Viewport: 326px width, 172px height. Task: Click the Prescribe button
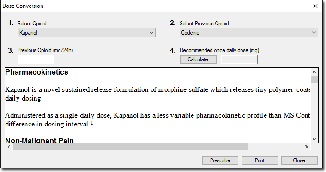(x=220, y=160)
